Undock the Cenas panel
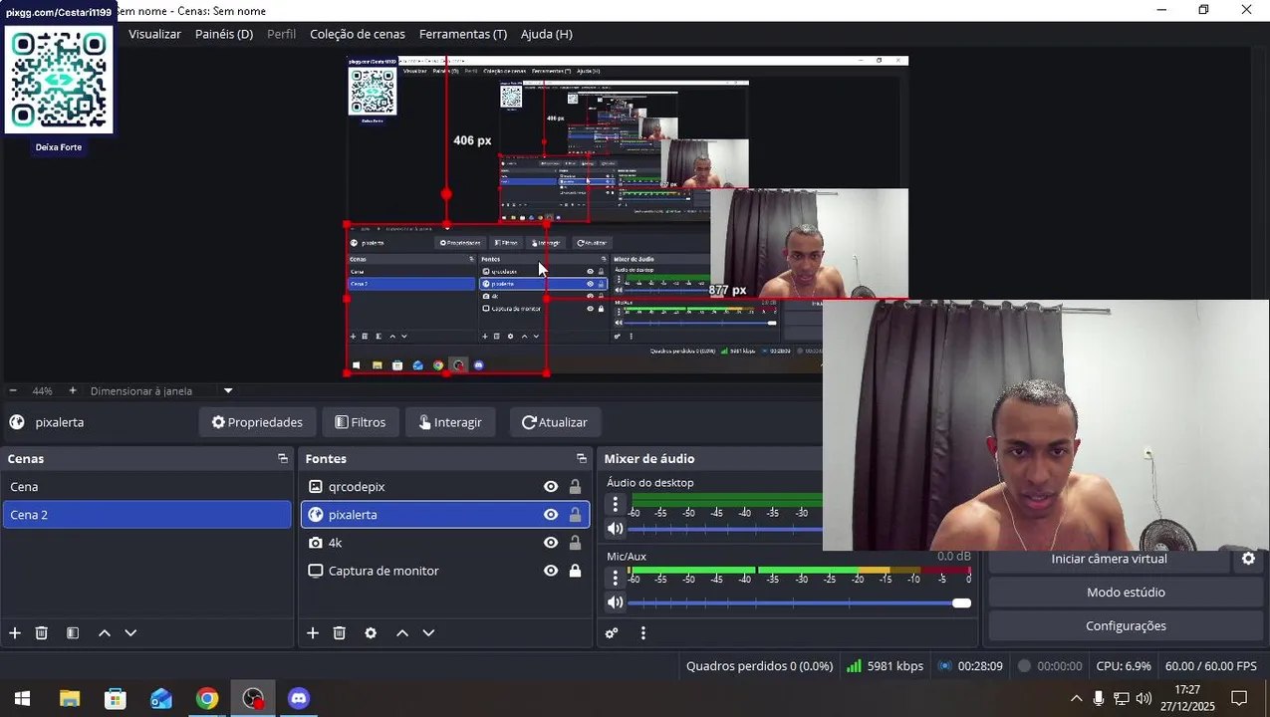This screenshot has width=1270, height=717. [x=283, y=459]
